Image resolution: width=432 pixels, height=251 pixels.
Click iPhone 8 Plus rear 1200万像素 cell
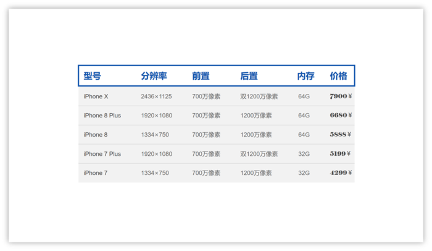[256, 116]
